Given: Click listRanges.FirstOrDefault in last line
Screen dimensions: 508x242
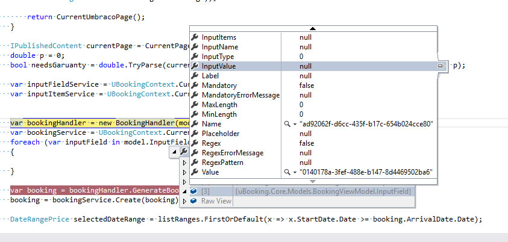Looking at the screenshot, I should 210,219.
